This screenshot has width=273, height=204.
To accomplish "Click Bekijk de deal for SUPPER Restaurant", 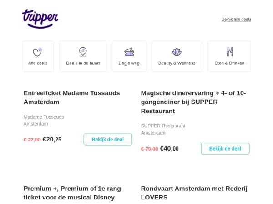I will click(x=225, y=149).
